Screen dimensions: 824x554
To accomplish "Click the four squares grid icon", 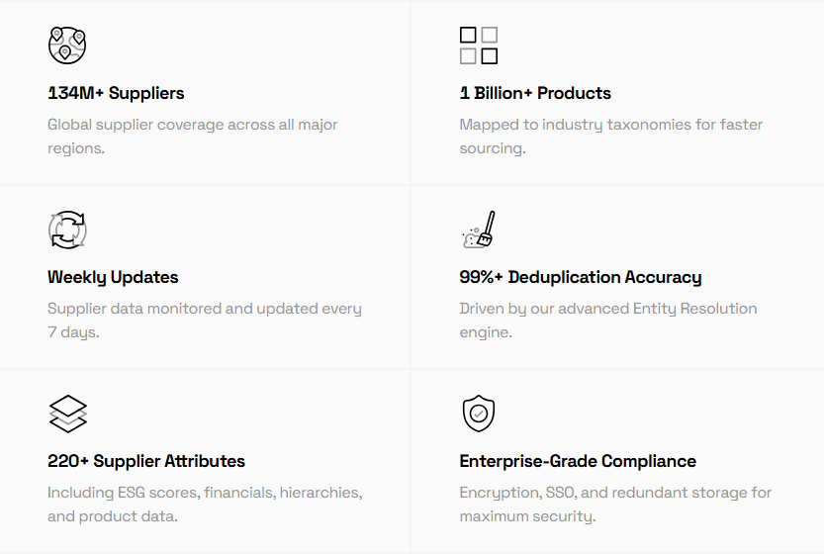I will click(x=479, y=46).
